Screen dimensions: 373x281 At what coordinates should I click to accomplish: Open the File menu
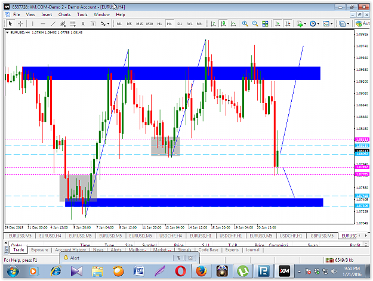click(17, 14)
